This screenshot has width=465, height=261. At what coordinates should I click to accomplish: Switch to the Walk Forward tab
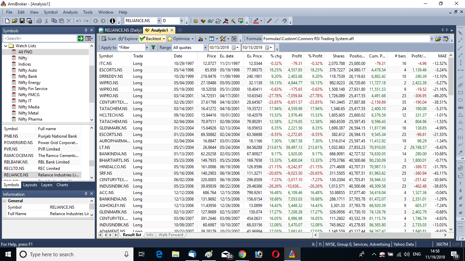coord(171,235)
